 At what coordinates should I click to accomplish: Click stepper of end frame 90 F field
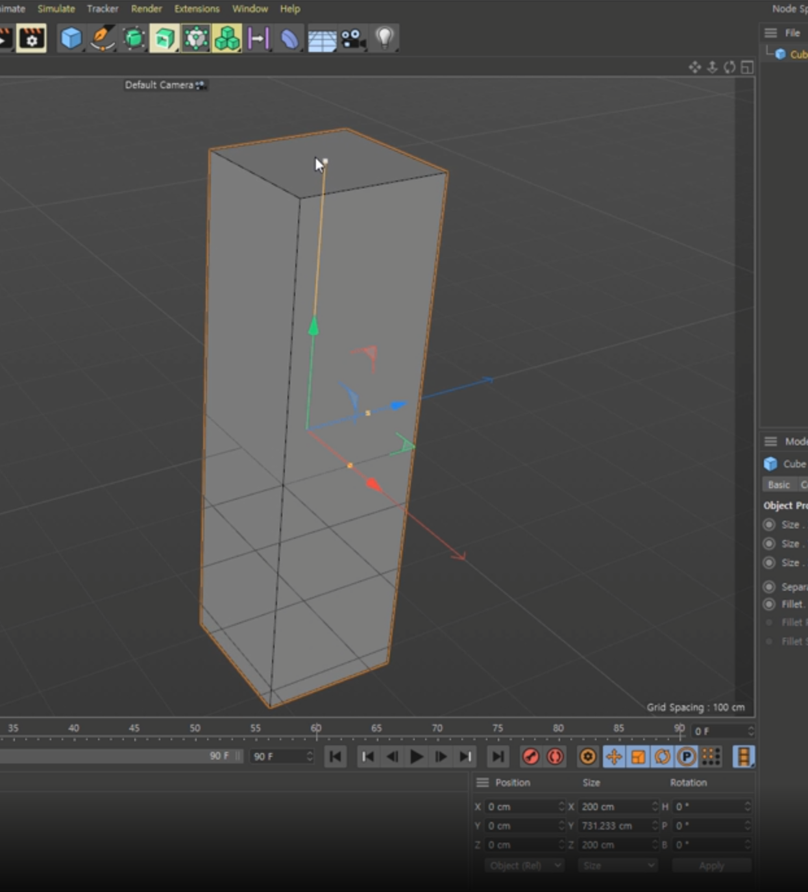click(x=310, y=756)
